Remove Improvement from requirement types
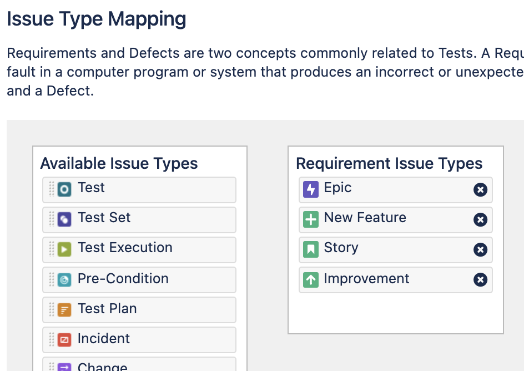The height and width of the screenshot is (371, 524). point(480,279)
